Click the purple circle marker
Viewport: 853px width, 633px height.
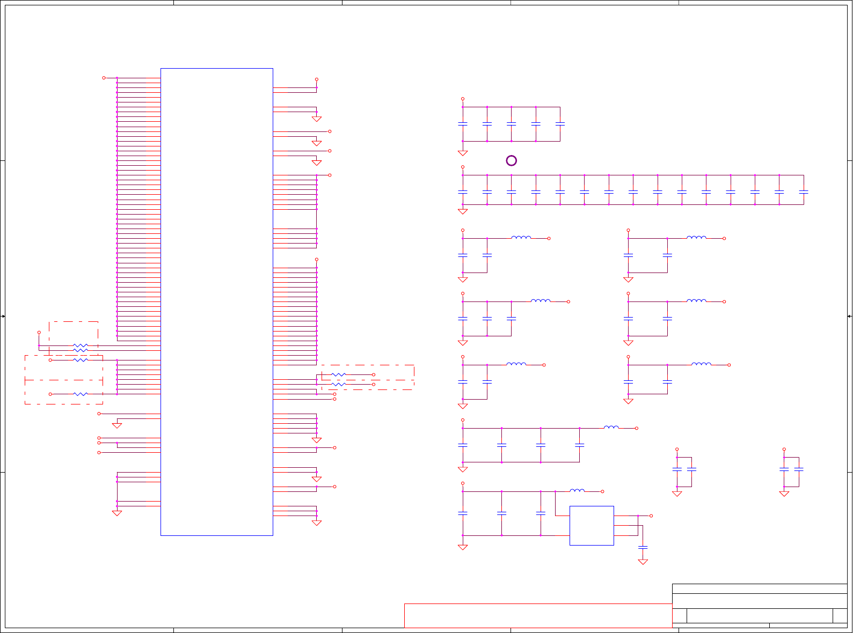pos(512,160)
